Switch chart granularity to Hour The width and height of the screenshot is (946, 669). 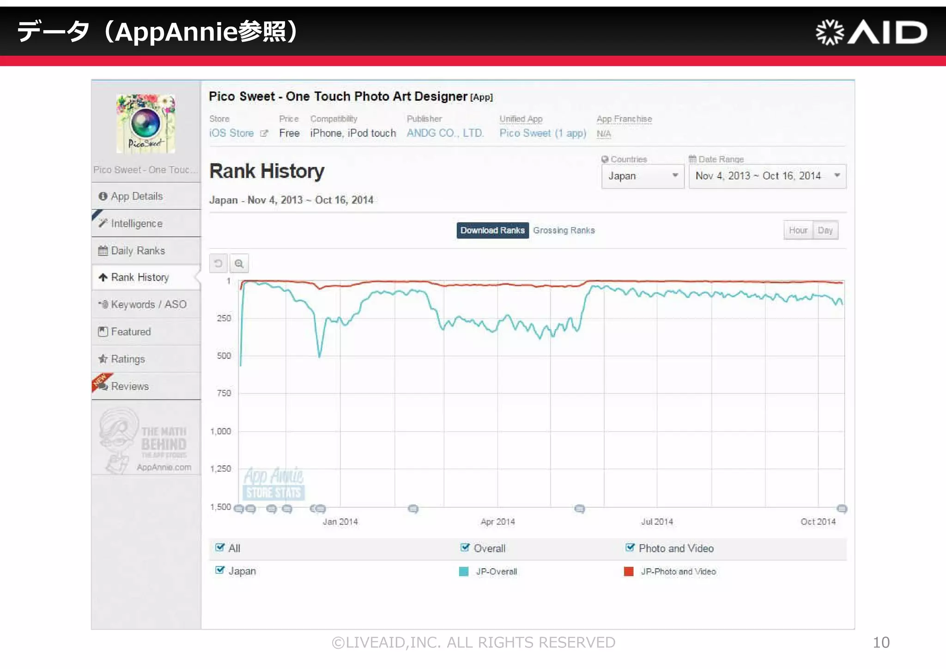click(x=798, y=230)
